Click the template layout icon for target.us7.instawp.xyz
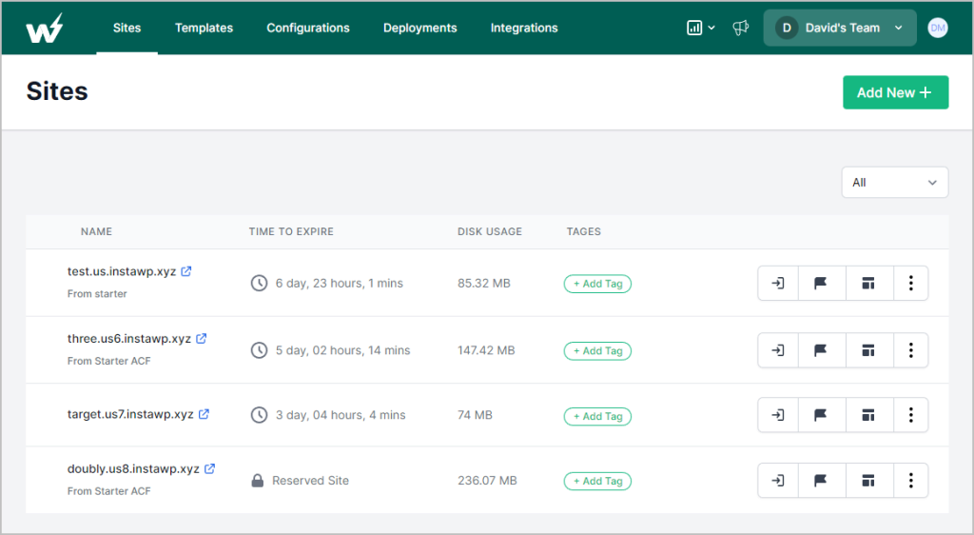The width and height of the screenshot is (974, 535). (x=867, y=415)
